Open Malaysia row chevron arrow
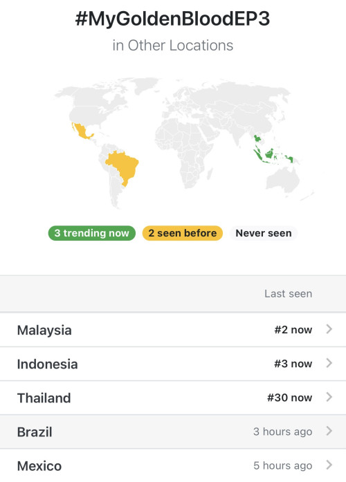Viewport: 346px width, 482px height. point(329,329)
